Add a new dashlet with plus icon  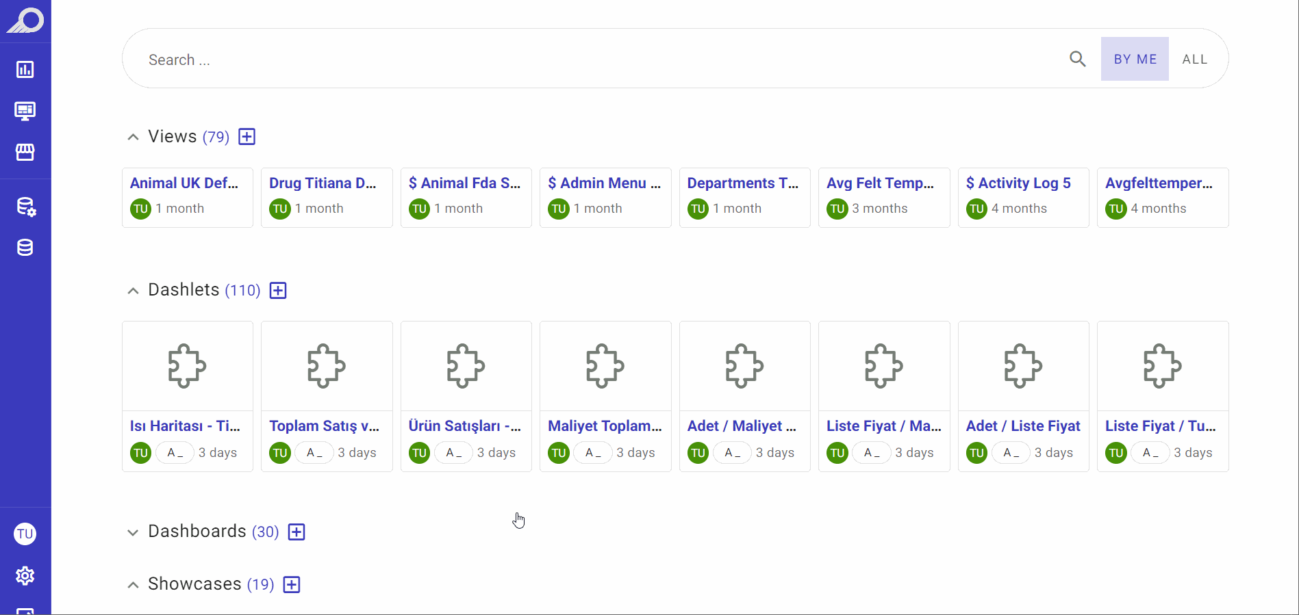point(278,290)
